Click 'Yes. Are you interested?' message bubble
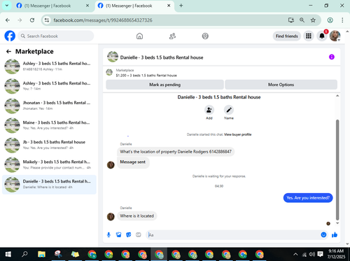 [308, 198]
